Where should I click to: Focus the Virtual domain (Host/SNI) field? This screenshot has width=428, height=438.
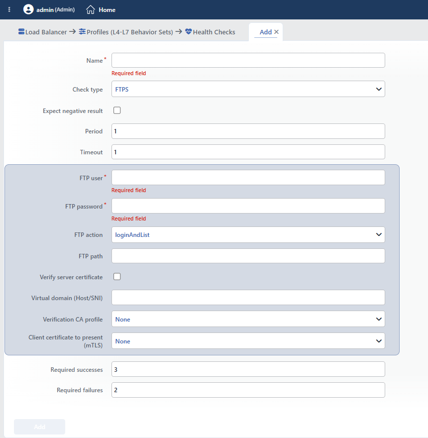pyautogui.click(x=248, y=298)
